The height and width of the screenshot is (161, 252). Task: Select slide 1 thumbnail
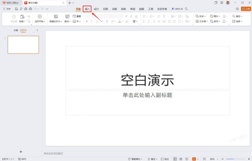[23, 45]
